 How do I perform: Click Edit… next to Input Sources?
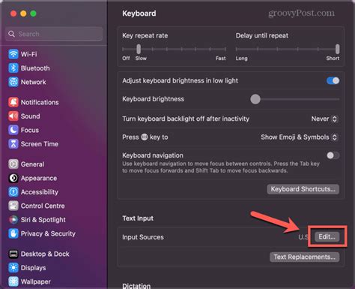pos(327,236)
